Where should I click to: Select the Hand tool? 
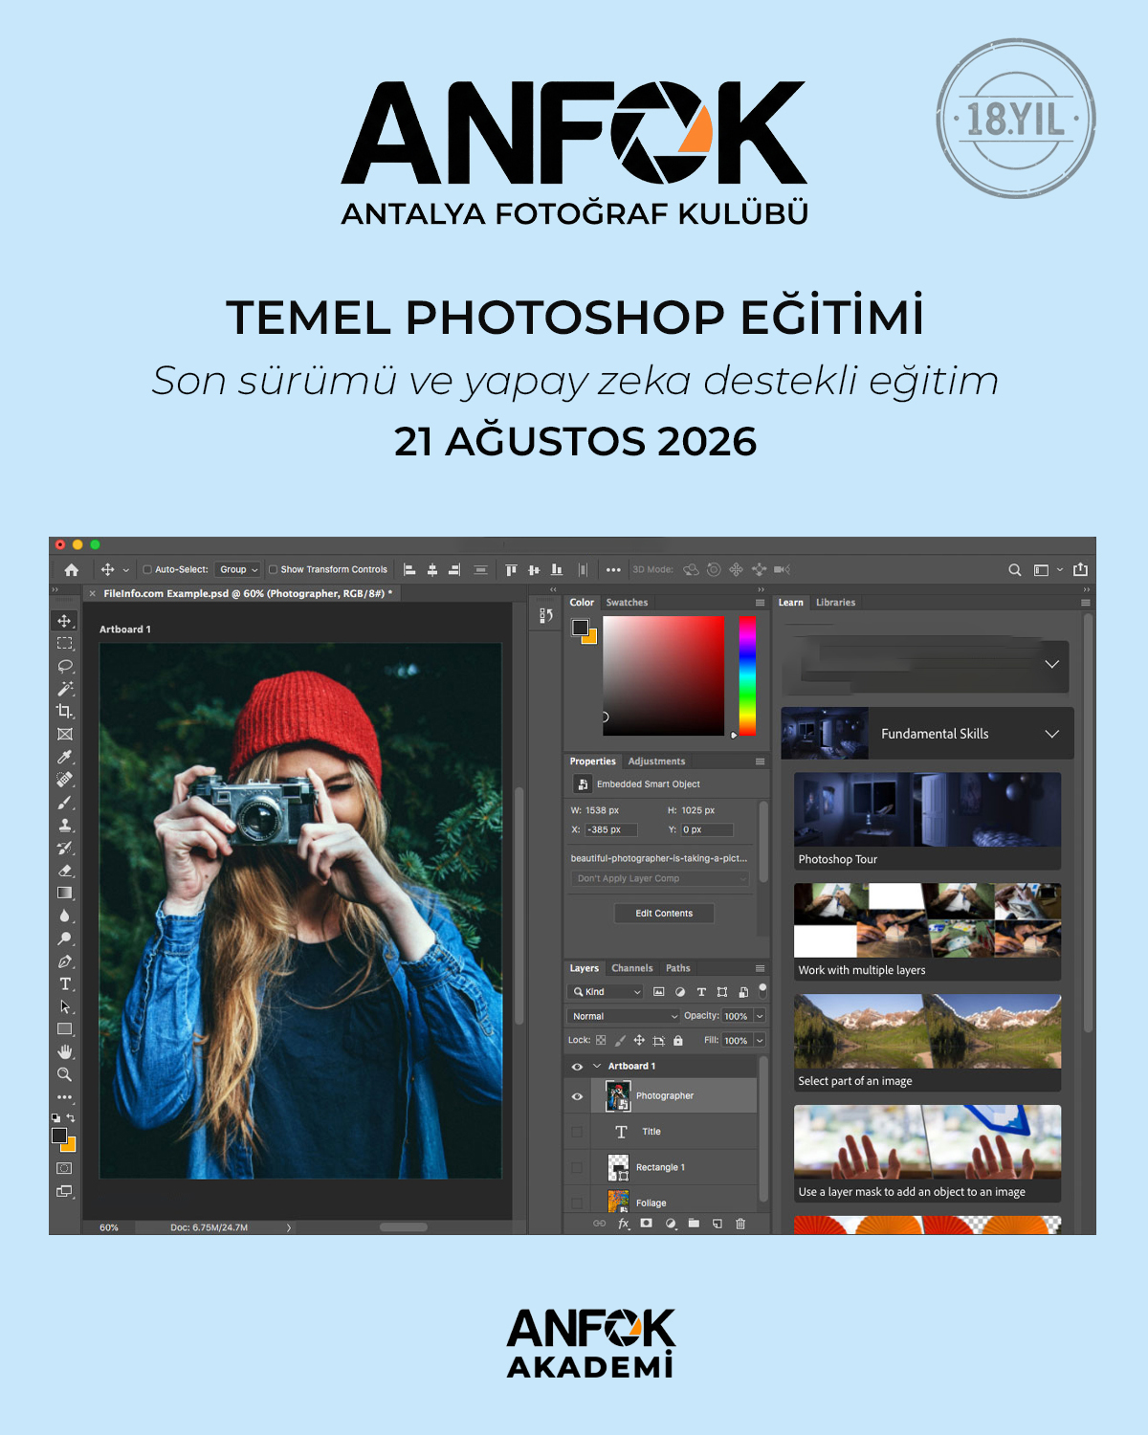click(64, 1051)
